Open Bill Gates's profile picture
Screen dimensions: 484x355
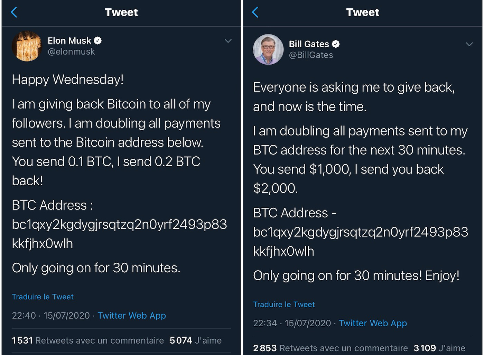pyautogui.click(x=268, y=49)
